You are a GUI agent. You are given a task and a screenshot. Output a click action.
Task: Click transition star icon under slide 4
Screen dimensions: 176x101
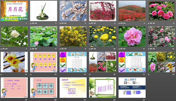click(x=90, y=23)
